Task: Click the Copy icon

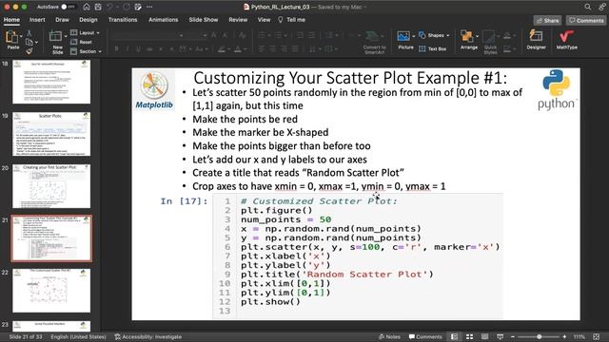Action: [x=29, y=42]
